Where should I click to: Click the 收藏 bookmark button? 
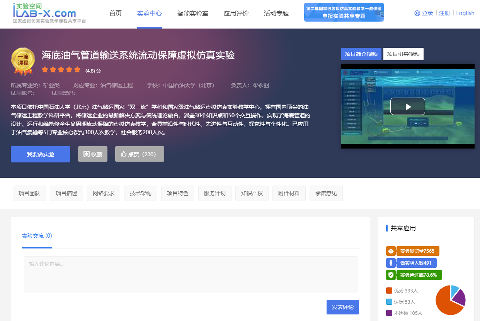[x=93, y=154]
